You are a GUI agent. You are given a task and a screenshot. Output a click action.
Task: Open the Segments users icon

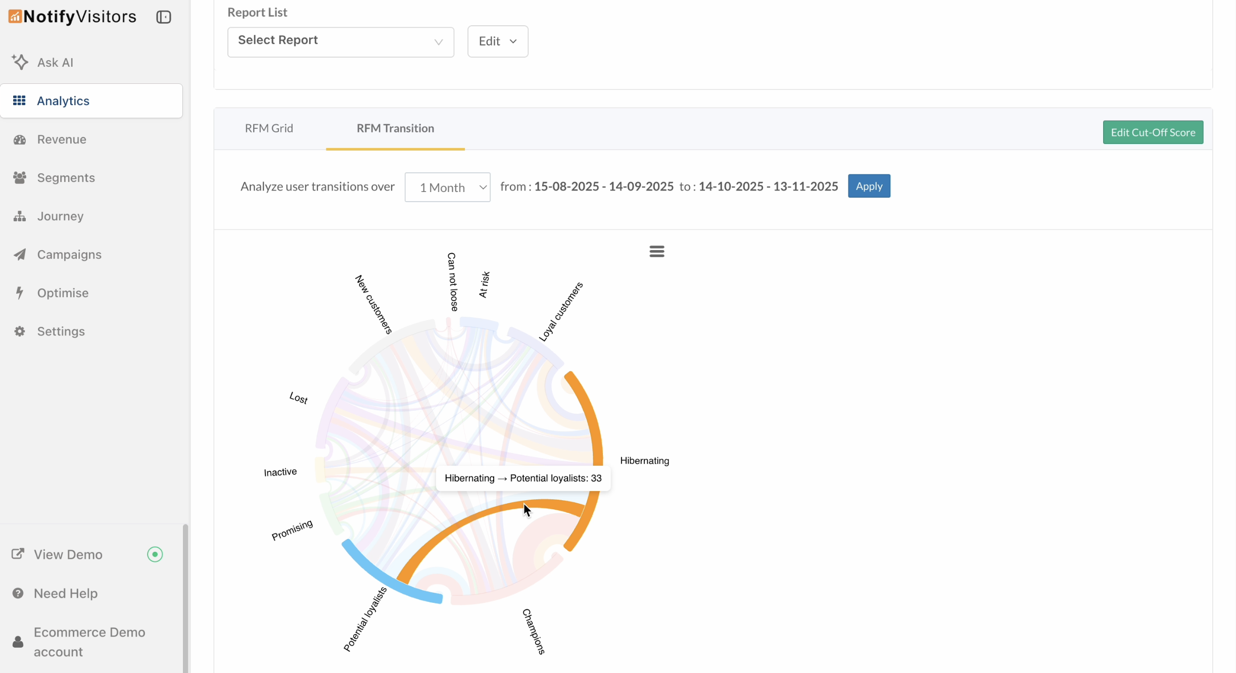point(20,178)
